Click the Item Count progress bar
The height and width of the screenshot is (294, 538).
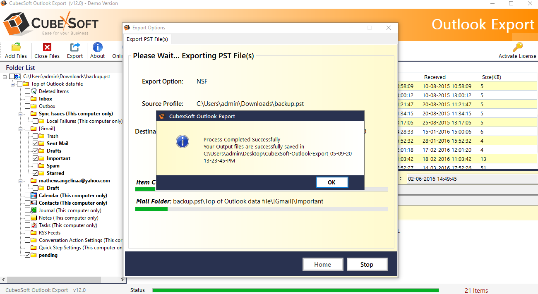point(262,189)
